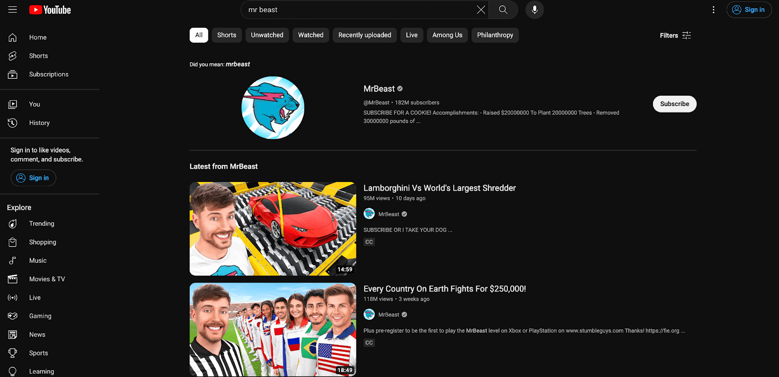This screenshot has width=779, height=377.
Task: Select the Live filter chip
Action: coord(412,35)
